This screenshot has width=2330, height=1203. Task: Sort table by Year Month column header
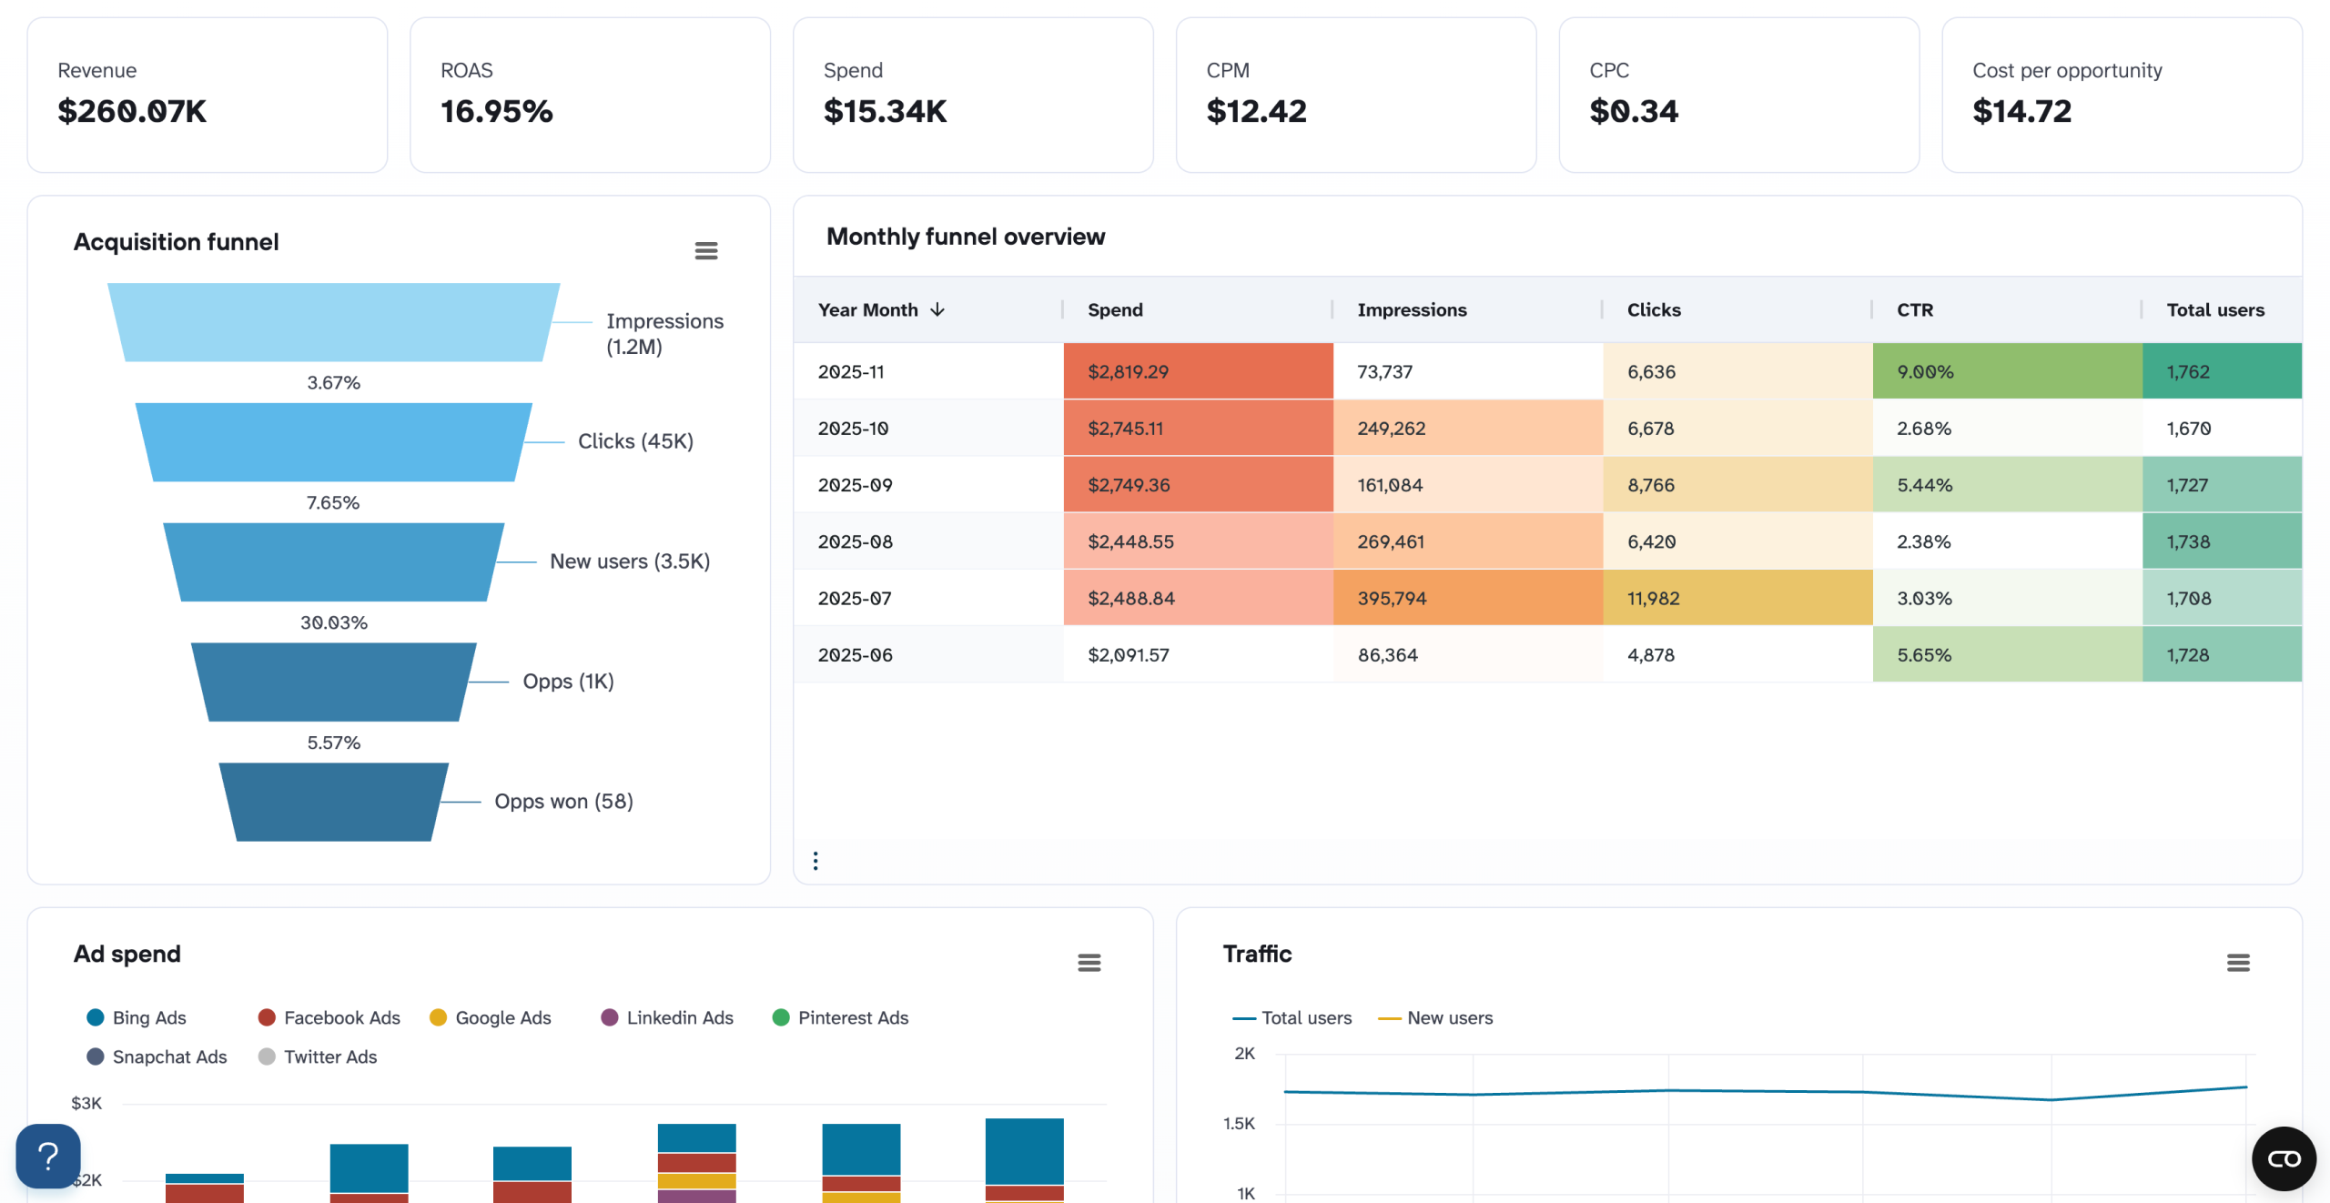(928, 309)
